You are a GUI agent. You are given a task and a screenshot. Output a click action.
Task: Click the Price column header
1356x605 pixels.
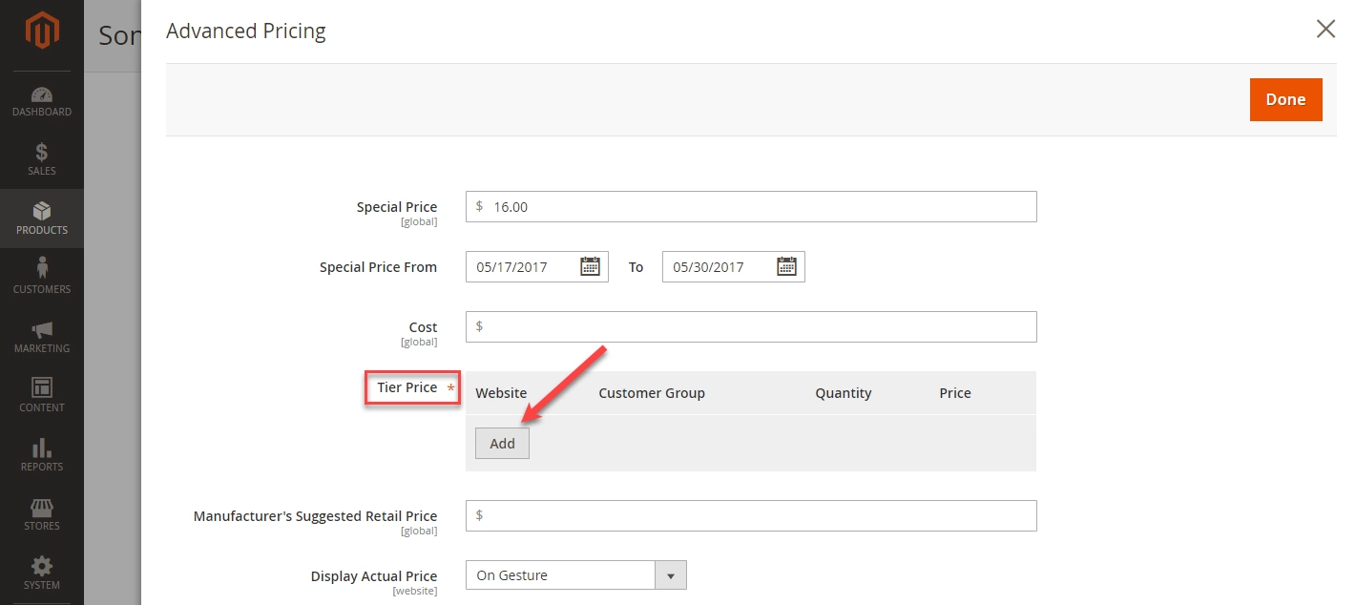tap(955, 393)
